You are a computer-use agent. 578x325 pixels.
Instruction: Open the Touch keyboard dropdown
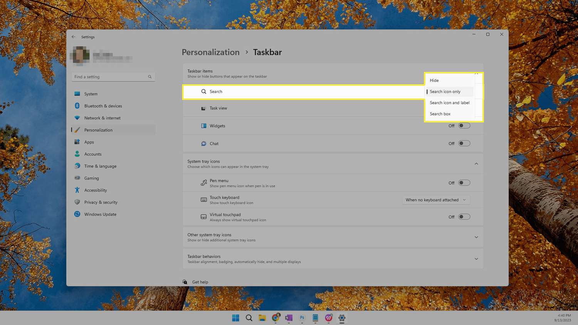[x=436, y=200]
